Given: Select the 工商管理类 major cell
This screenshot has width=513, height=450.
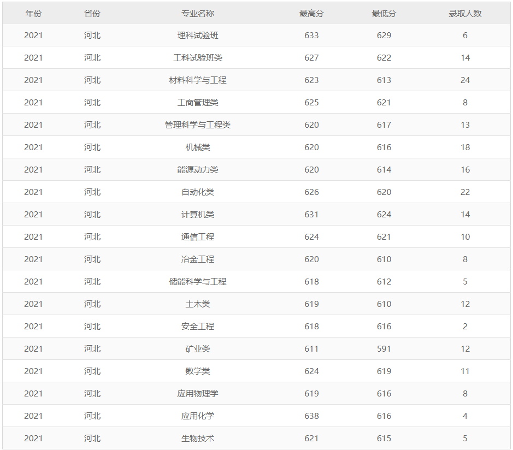Looking at the screenshot, I should (198, 103).
